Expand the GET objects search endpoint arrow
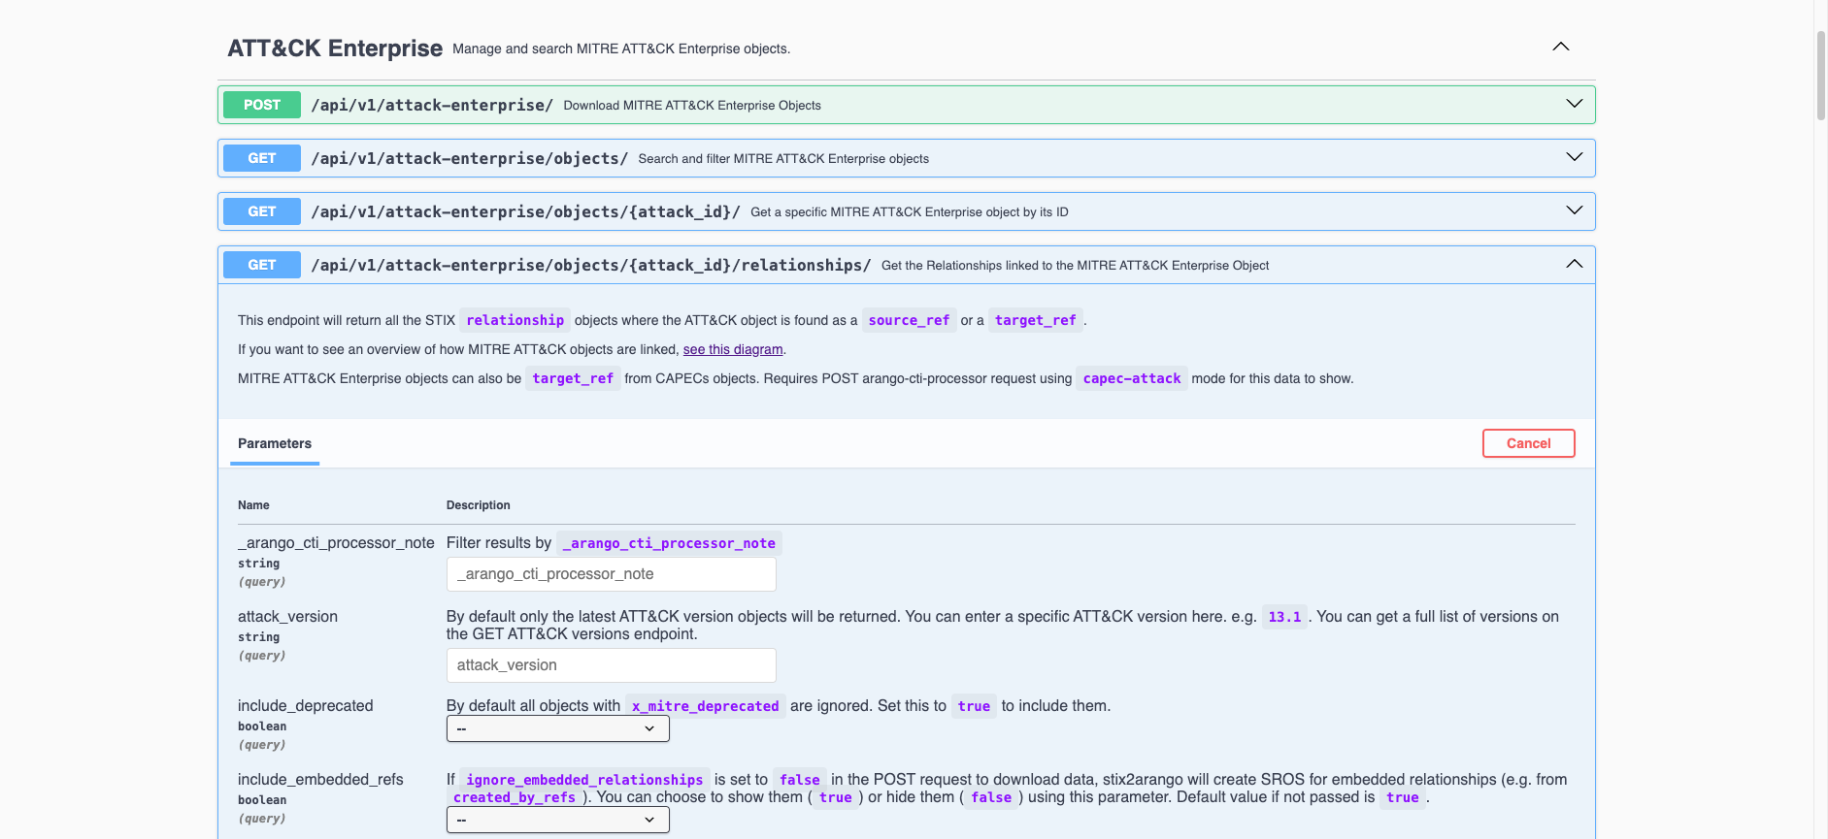1828x839 pixels. (x=1574, y=157)
